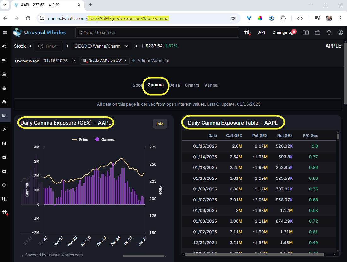Screen dimensions: 347x262
Task: Open the bank building icon in sidebar
Action: (4, 74)
